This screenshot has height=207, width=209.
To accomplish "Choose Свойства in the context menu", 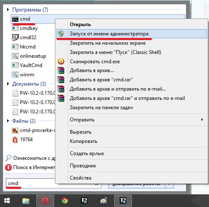I will pyautogui.click(x=81, y=178).
